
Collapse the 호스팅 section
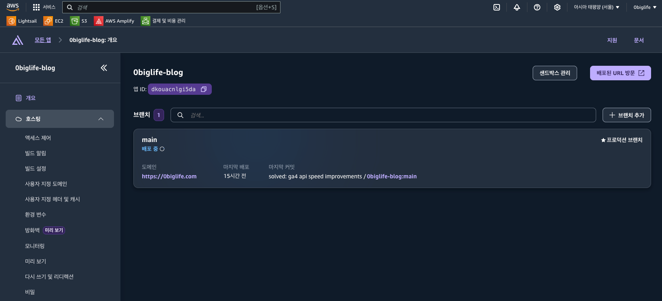(x=60, y=119)
